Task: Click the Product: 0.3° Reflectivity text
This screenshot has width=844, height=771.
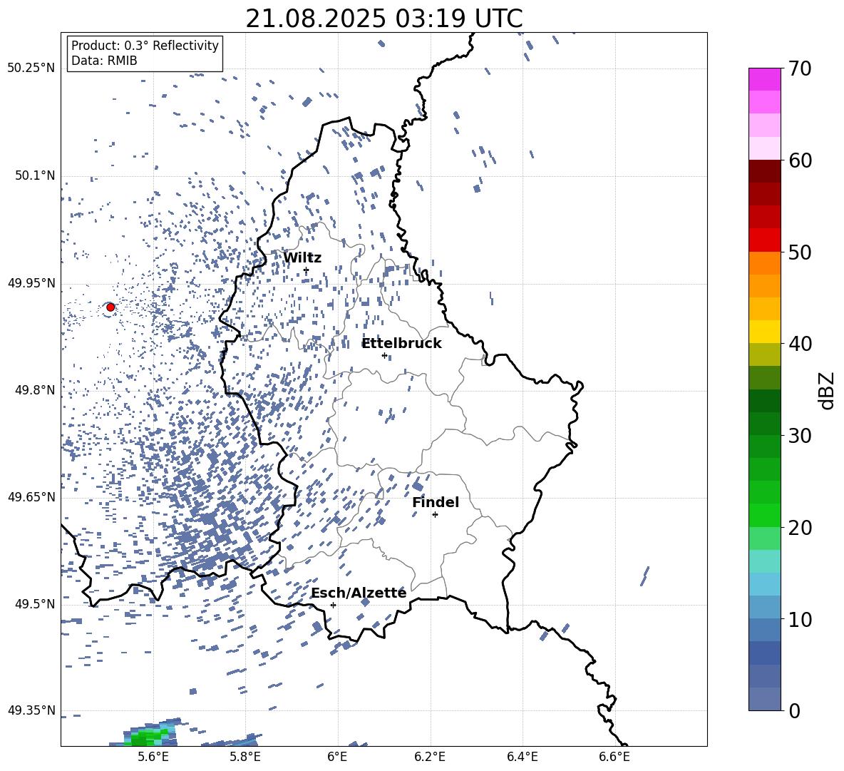Action: (x=145, y=45)
